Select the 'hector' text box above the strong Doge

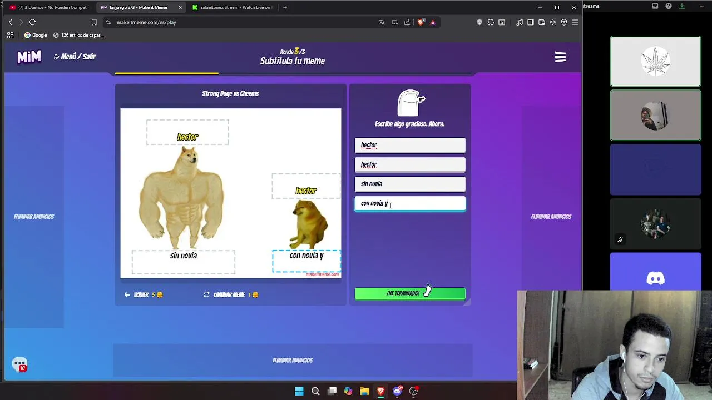187,132
